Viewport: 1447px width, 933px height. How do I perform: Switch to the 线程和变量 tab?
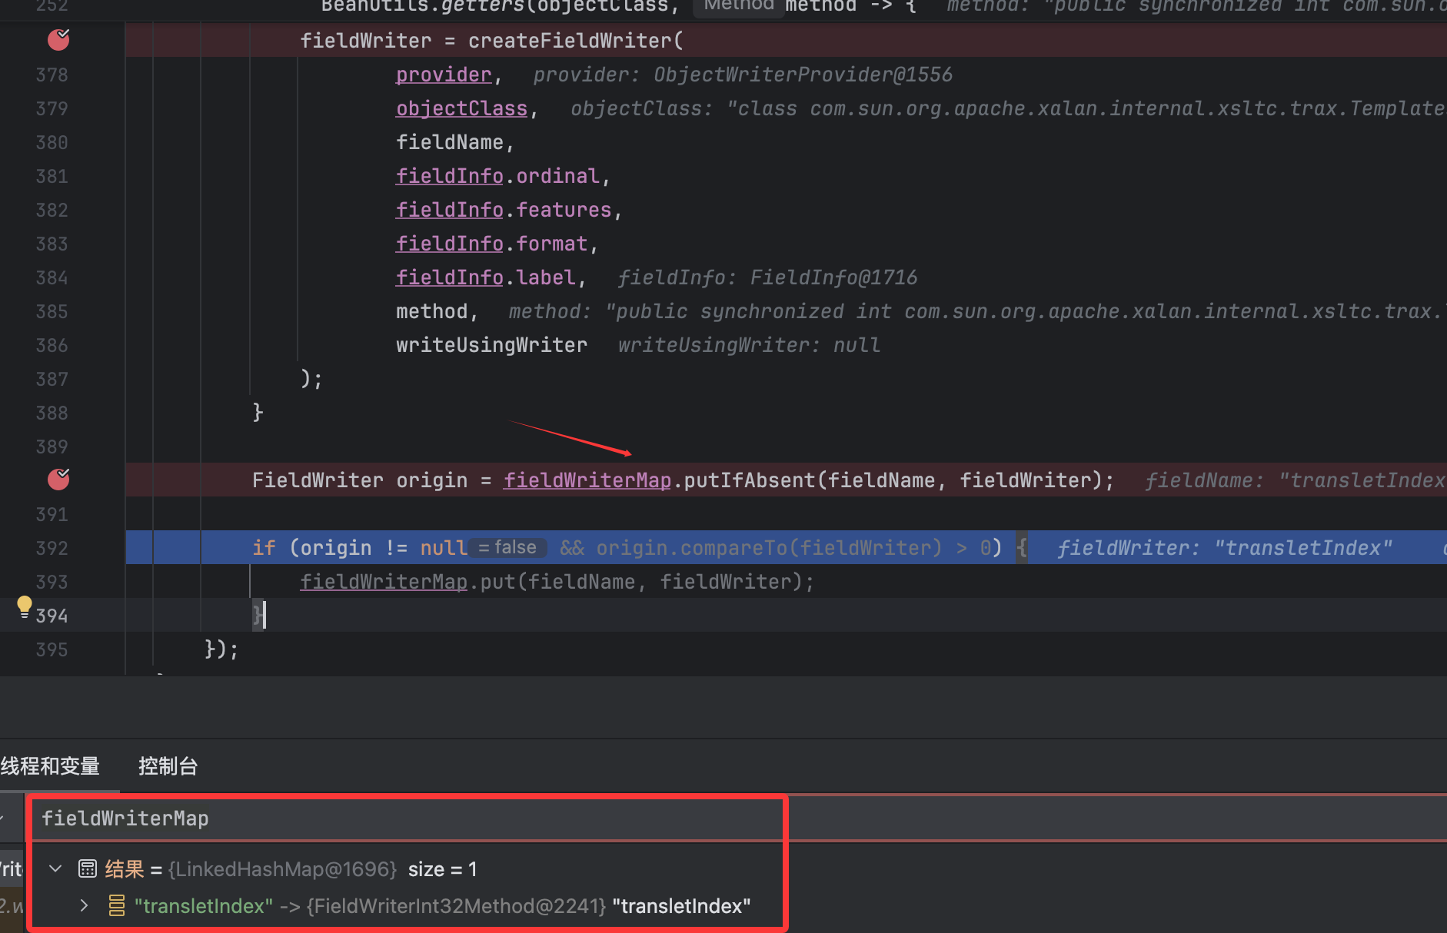point(51,766)
